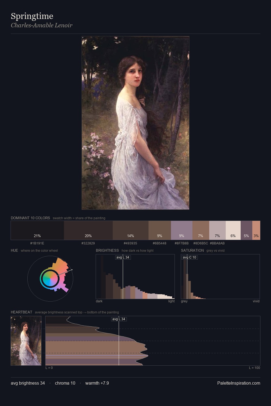
Task: Click the 'grey' axis label
Action: click(x=184, y=301)
